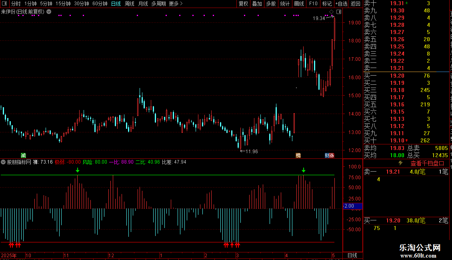Switch to 分时 view

tap(16, 4)
